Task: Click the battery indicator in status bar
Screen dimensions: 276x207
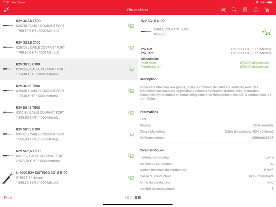Action: 270,2
